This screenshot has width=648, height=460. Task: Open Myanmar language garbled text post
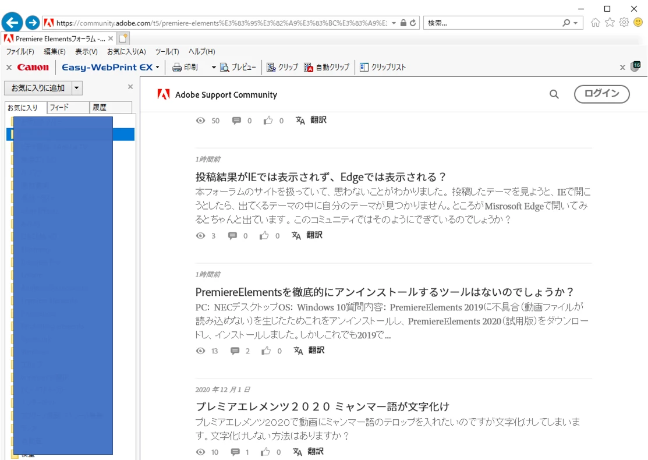(323, 406)
